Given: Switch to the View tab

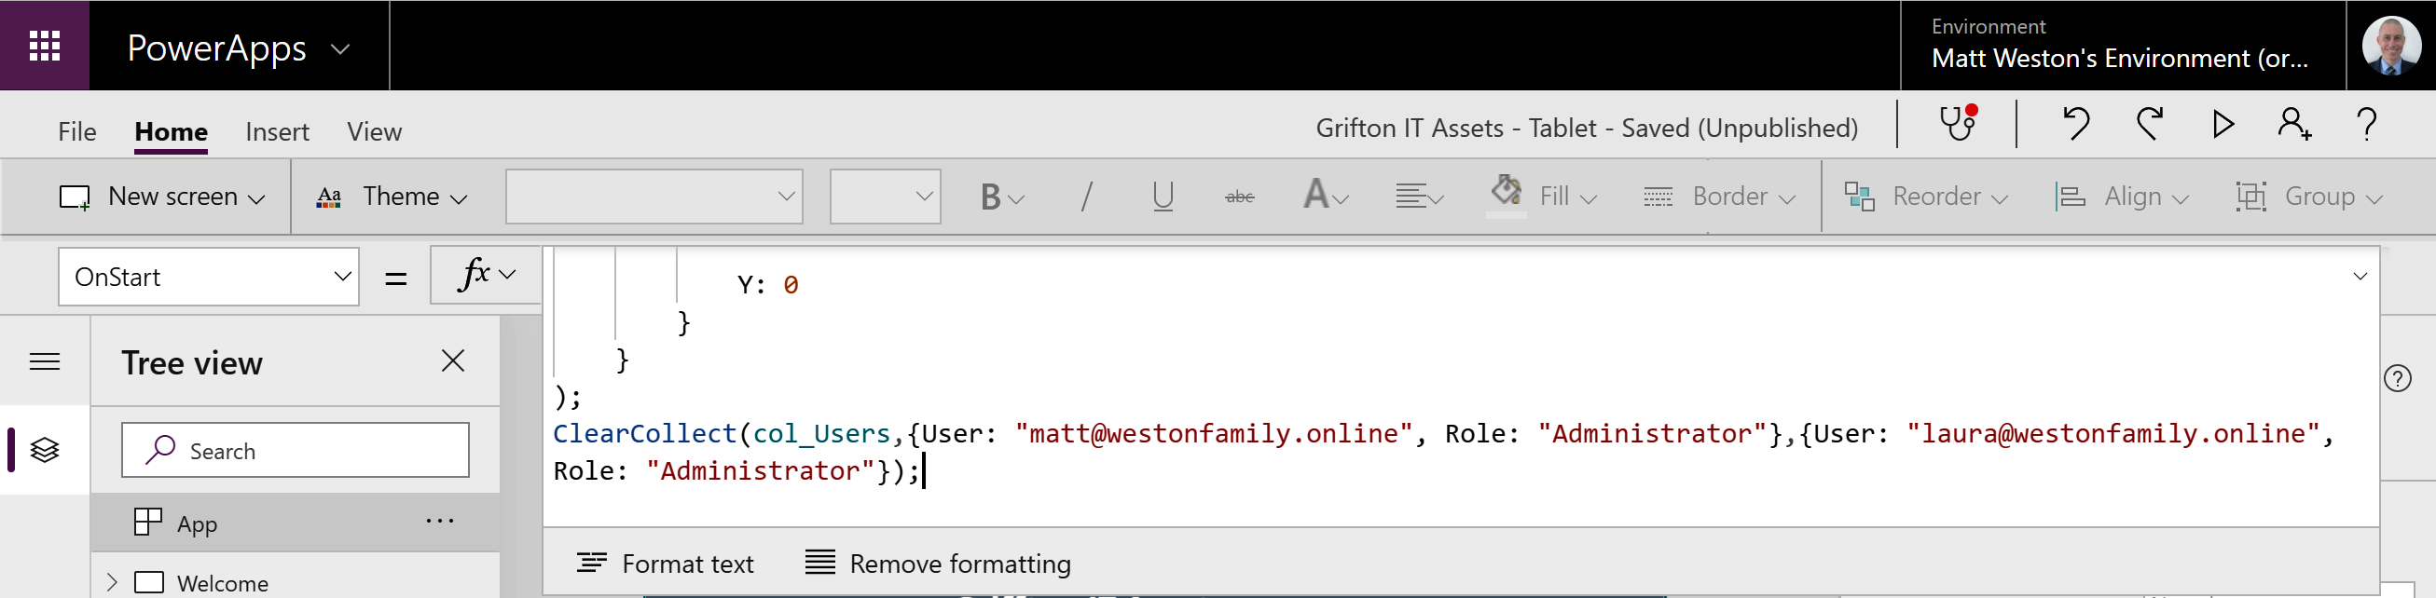Looking at the screenshot, I should [375, 131].
